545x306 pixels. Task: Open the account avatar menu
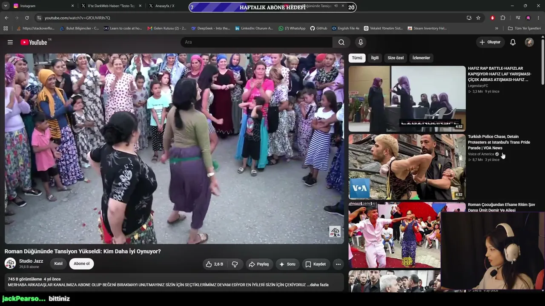[529, 42]
